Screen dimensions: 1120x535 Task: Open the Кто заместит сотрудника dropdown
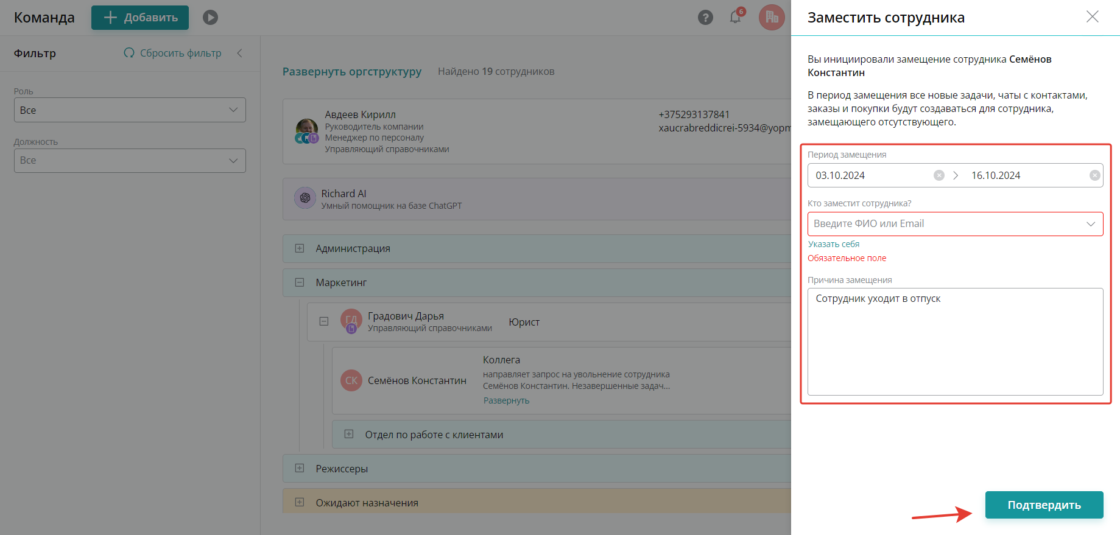955,224
